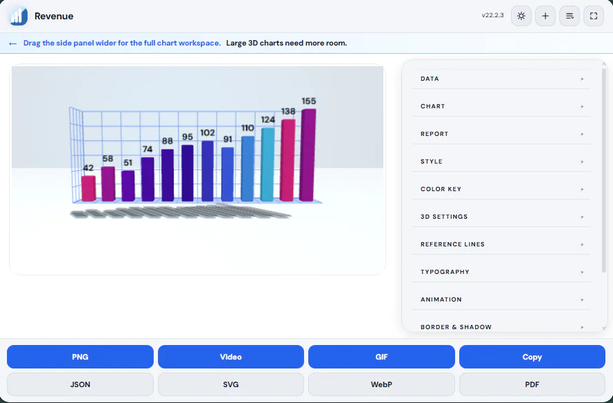The width and height of the screenshot is (613, 403).
Task: Open the COLOR KEY section
Action: pos(501,189)
